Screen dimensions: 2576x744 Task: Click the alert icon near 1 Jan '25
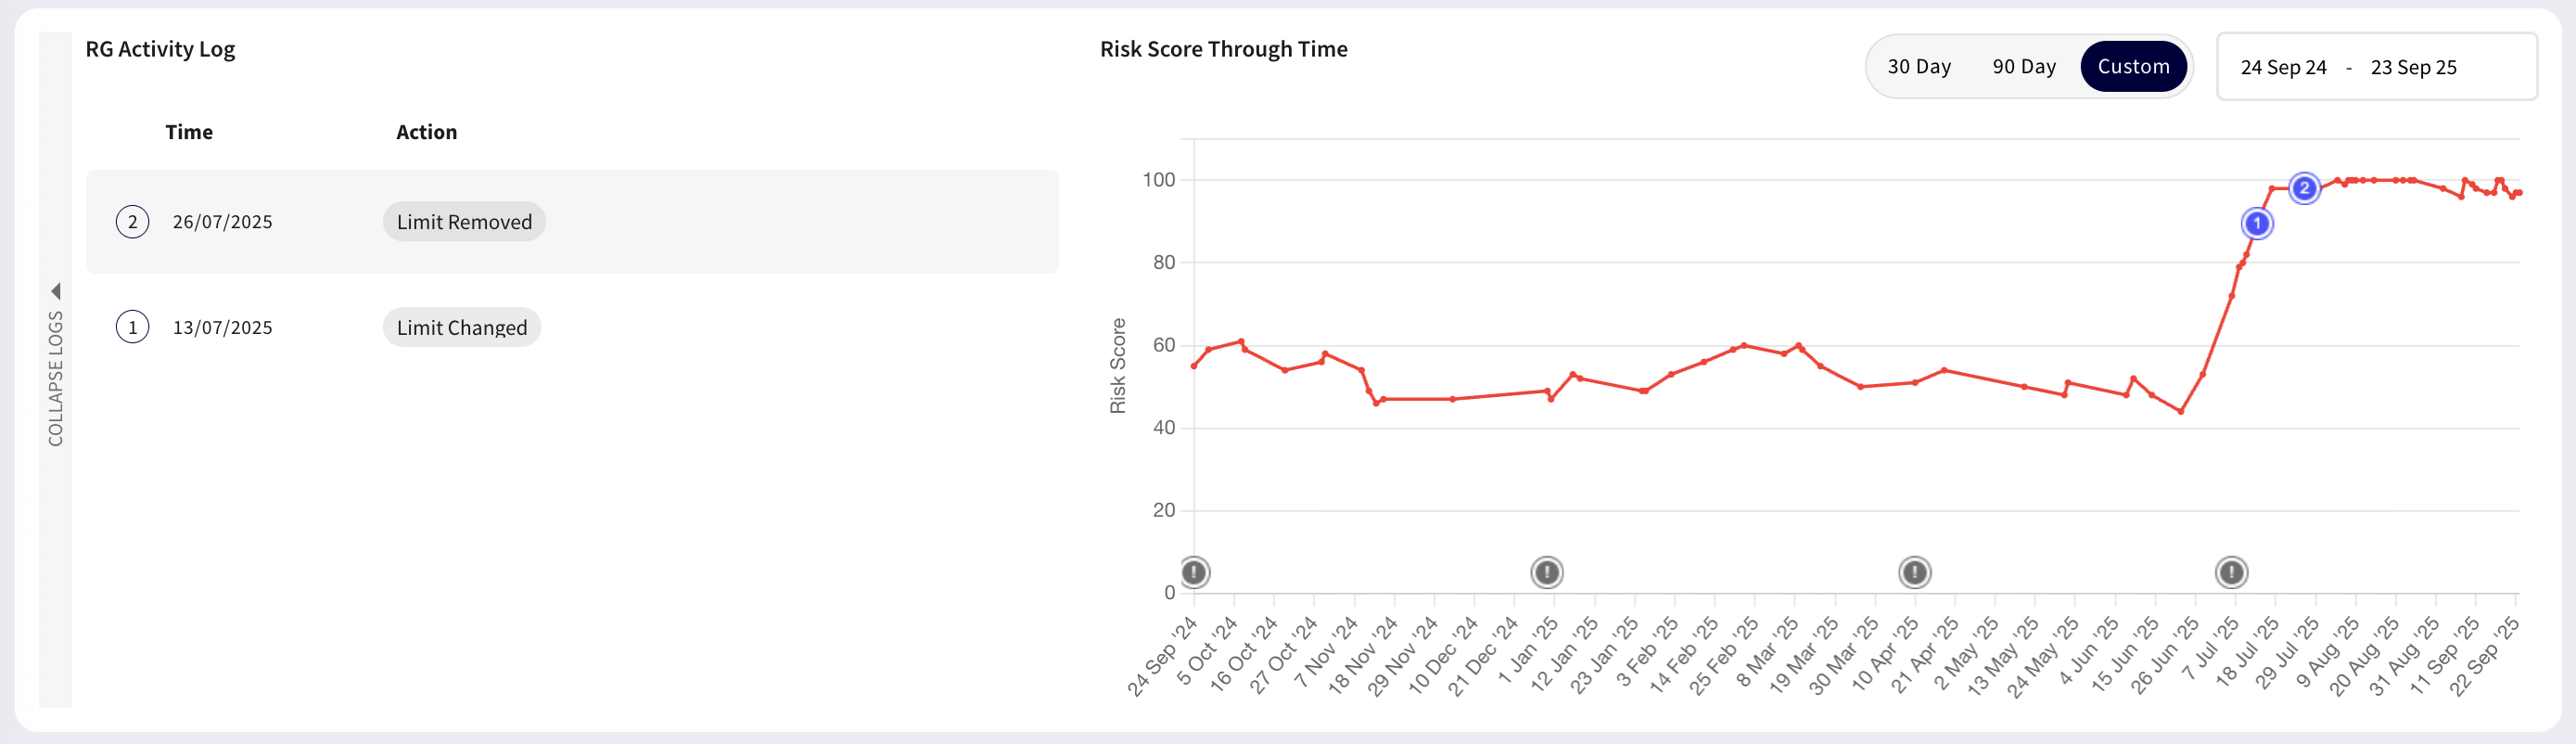(1546, 572)
